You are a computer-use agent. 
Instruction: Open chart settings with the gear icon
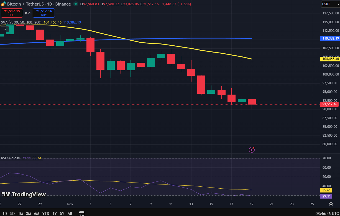coord(331,204)
